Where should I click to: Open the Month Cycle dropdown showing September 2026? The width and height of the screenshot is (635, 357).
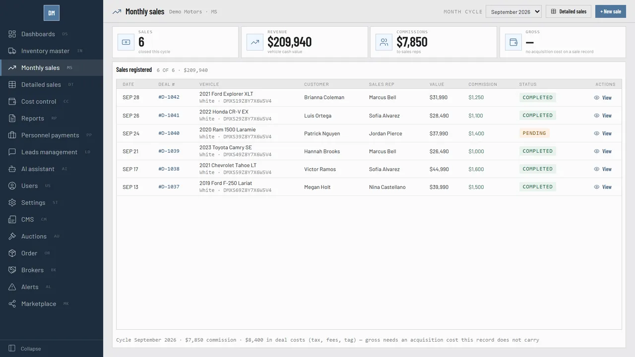coord(513,11)
